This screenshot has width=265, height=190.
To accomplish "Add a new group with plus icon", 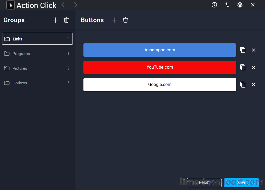I will (55, 20).
